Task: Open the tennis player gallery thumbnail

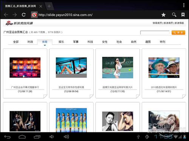Action: pyautogui.click(x=118, y=68)
